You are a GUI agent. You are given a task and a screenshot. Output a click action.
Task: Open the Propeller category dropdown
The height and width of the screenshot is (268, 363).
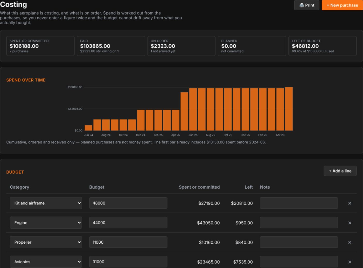pos(46,242)
